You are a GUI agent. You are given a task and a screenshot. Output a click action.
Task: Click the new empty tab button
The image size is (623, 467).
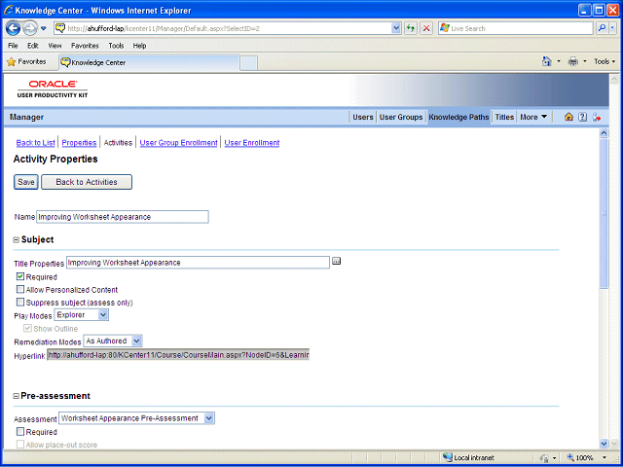pos(249,63)
